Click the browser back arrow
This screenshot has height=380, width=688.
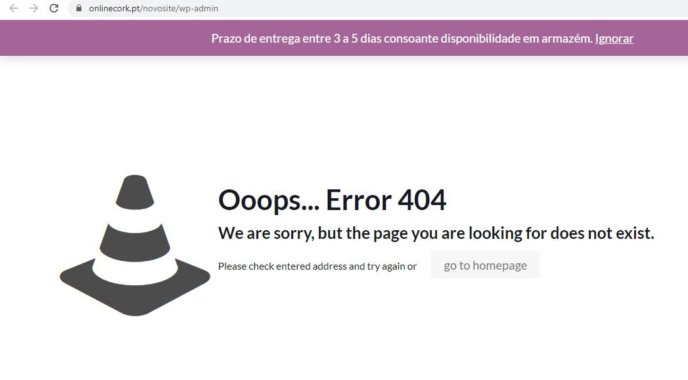click(14, 8)
